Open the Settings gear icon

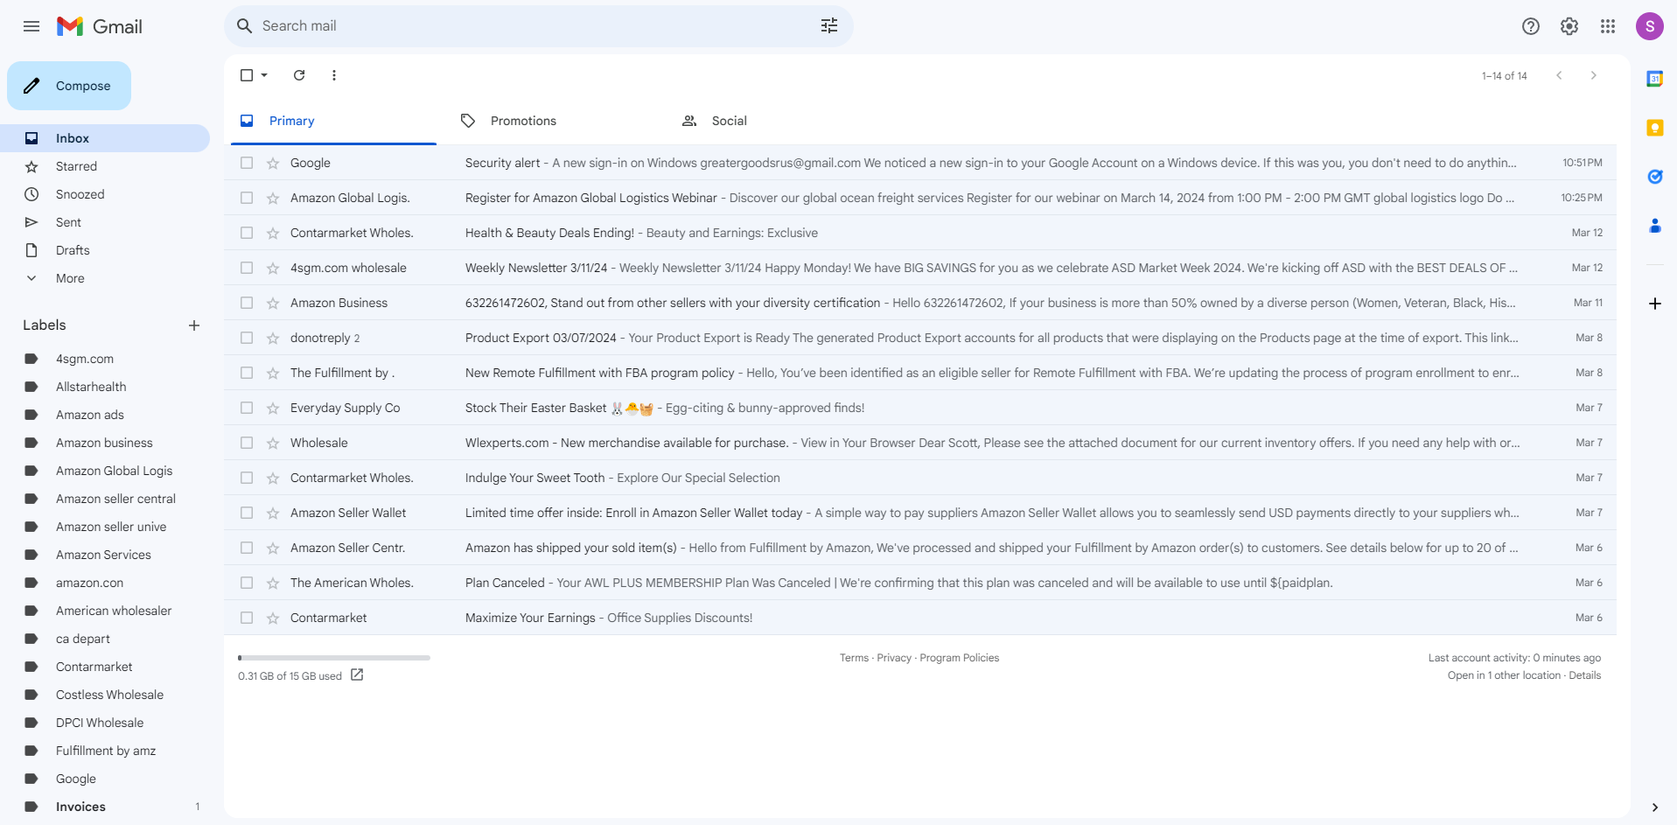1569,26
